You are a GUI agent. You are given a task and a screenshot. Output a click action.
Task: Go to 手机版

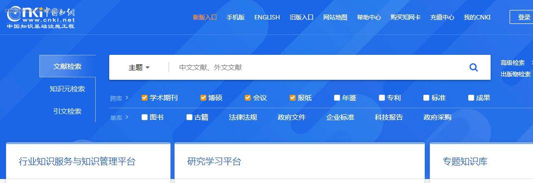pyautogui.click(x=235, y=17)
